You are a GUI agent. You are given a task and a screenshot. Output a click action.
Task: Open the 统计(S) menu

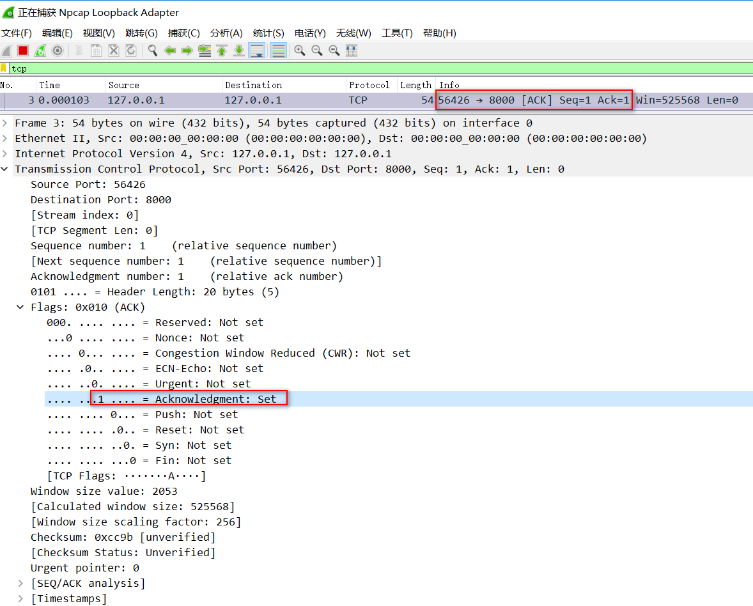pyautogui.click(x=268, y=33)
